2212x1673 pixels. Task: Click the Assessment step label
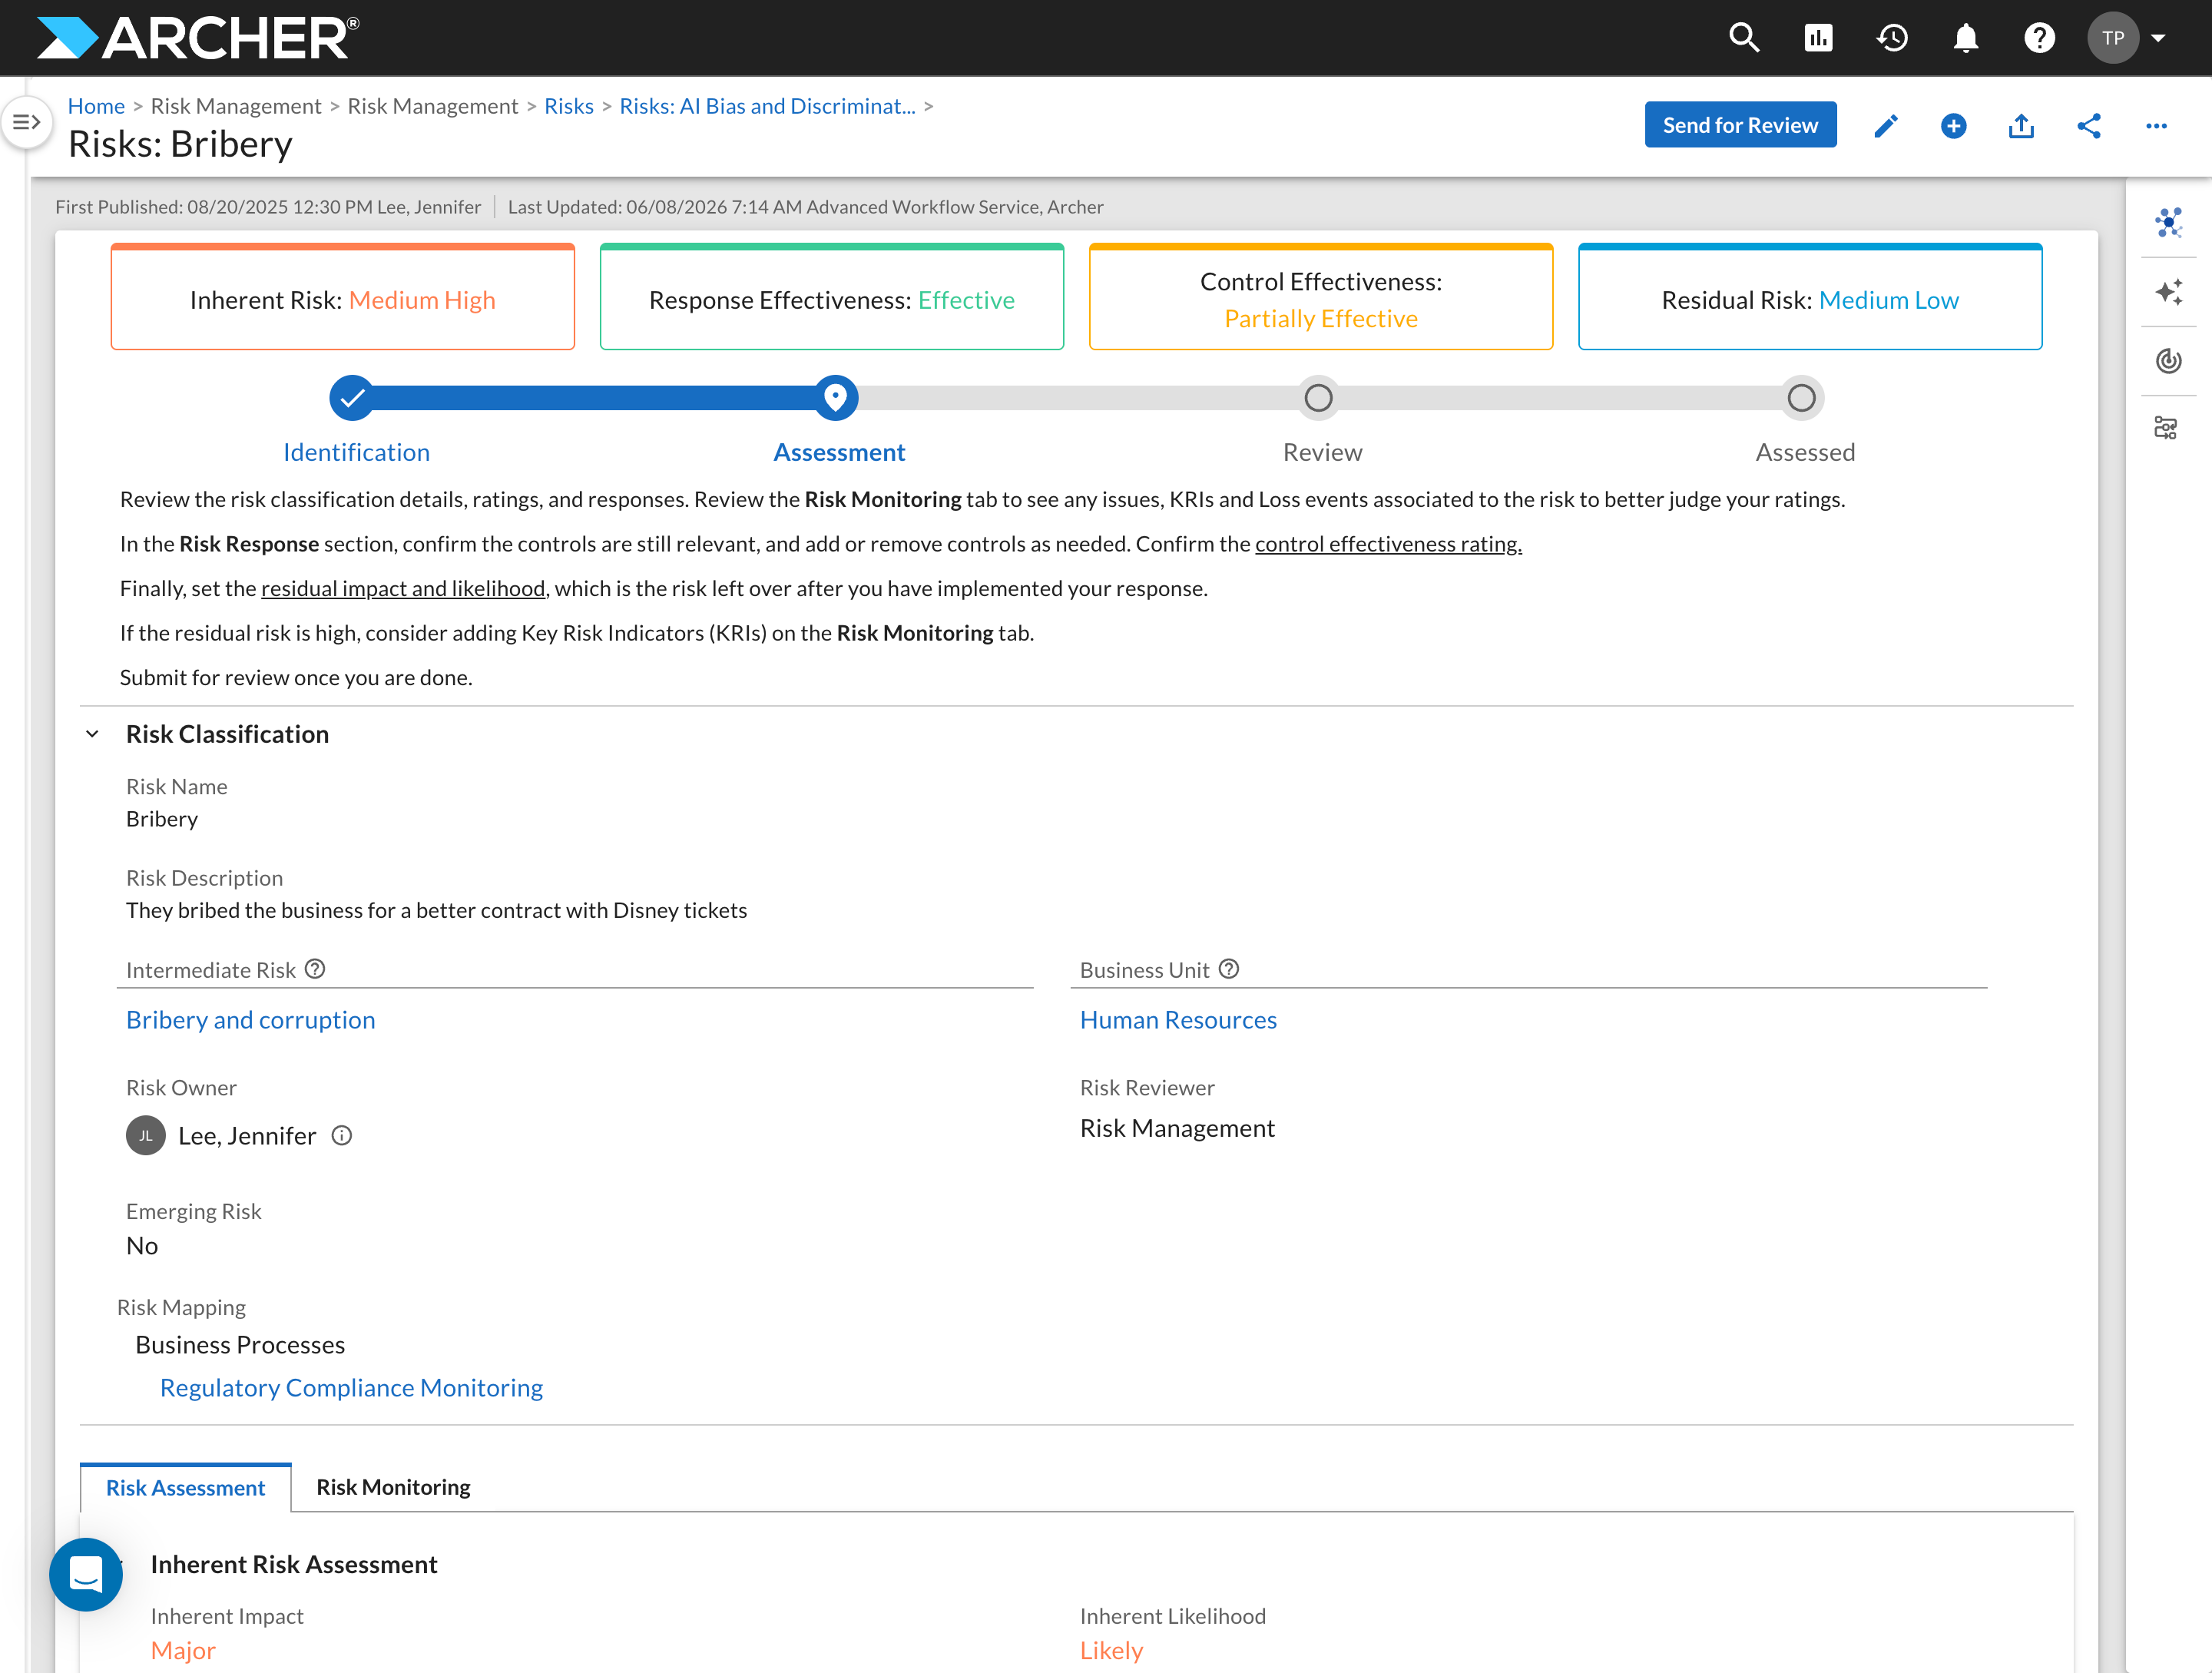coord(839,452)
